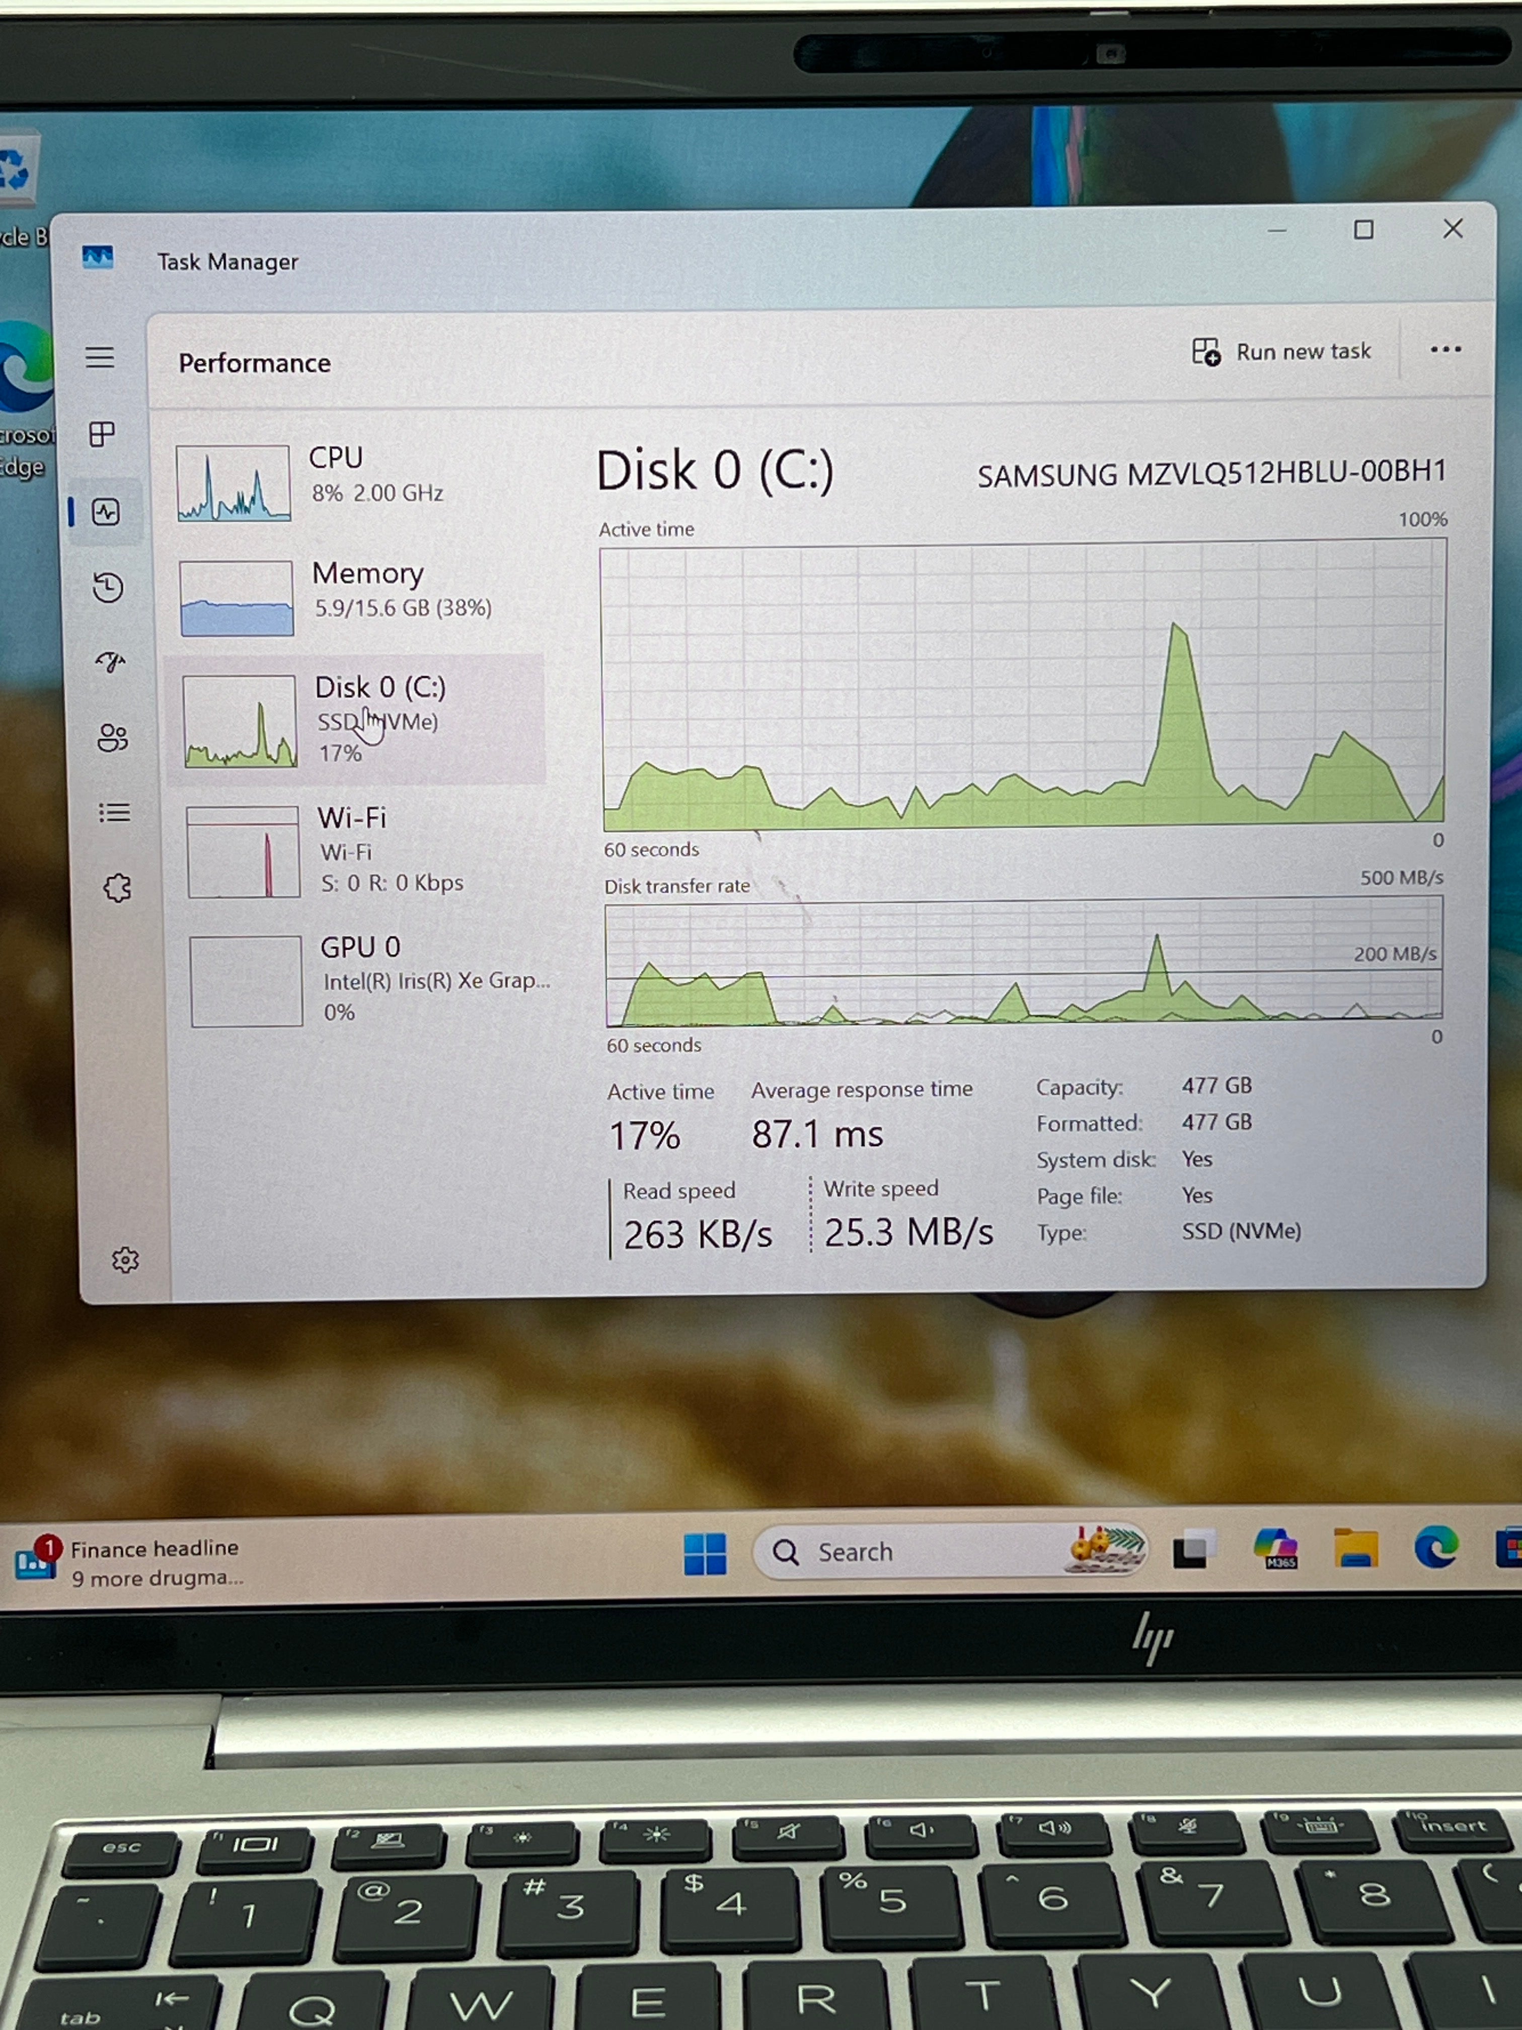Open Task Manager Settings gear icon
The width and height of the screenshot is (1522, 2030).
click(126, 1260)
